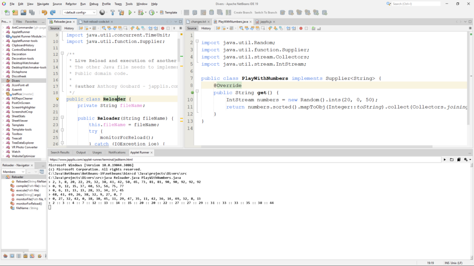Select the Notifications tab
Image resolution: width=474 pixels, height=266 pixels.
[x=117, y=152]
